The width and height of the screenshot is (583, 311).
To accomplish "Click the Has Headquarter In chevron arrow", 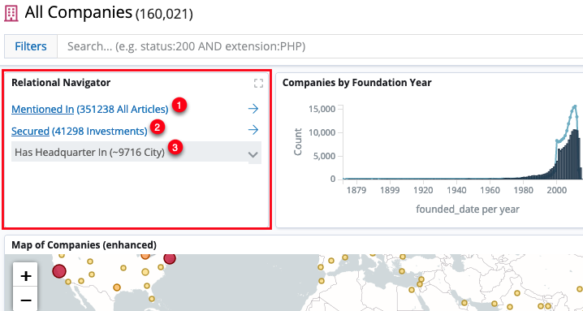I will (253, 154).
